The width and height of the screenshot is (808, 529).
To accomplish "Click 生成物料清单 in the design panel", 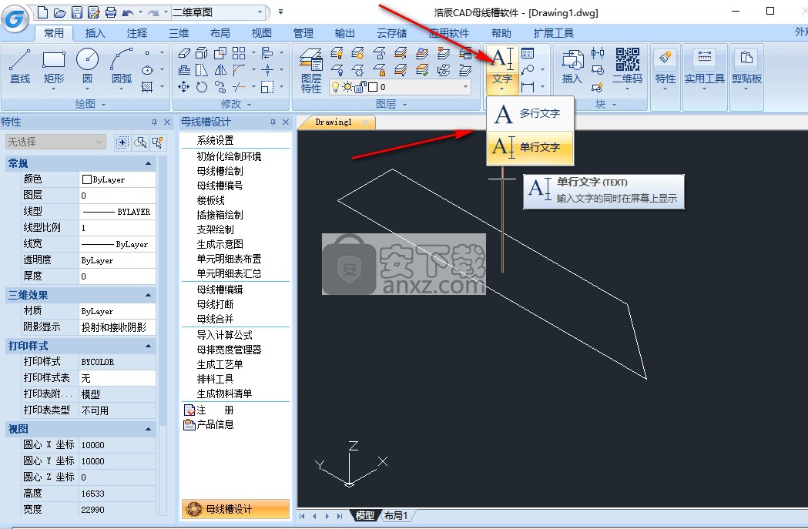I will click(x=224, y=393).
